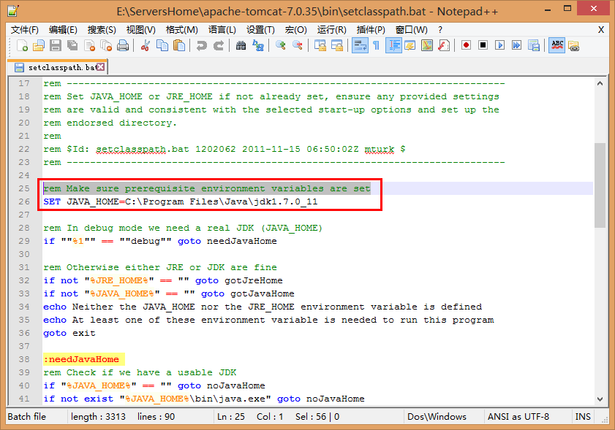The width and height of the screenshot is (615, 430).
Task: Click the 'Ln : 25' status bar entry
Action: (x=231, y=417)
